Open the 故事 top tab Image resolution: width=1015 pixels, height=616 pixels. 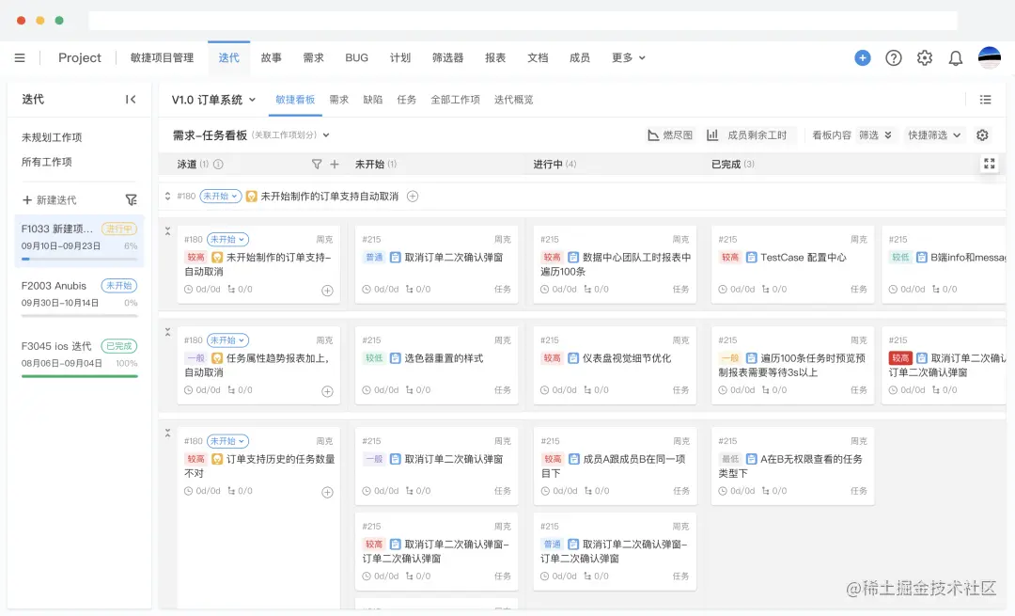(x=272, y=57)
